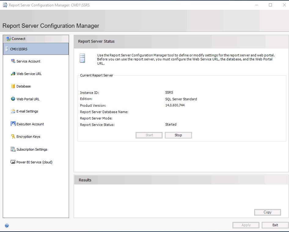Click the Encryption Keys icon
Viewport: 289px width, 232px height.
click(13, 136)
